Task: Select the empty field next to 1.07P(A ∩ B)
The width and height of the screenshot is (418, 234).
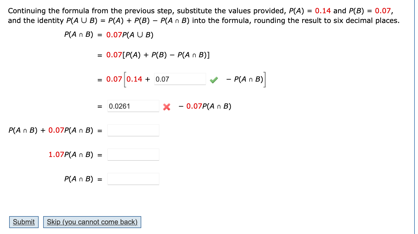Action: 133,154
